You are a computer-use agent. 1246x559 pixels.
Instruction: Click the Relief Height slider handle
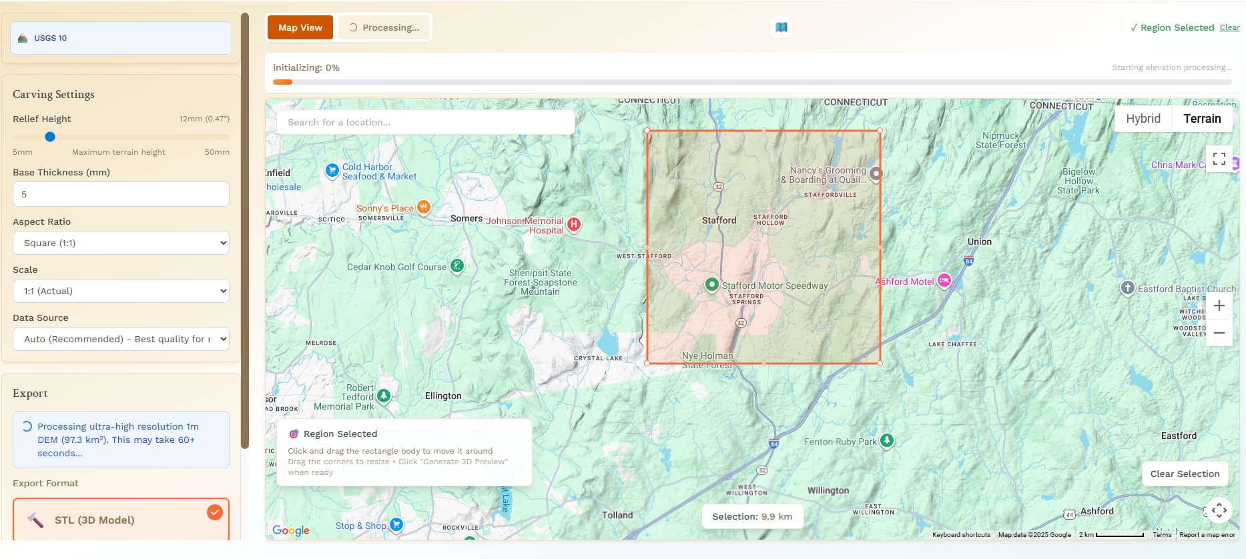pos(50,137)
